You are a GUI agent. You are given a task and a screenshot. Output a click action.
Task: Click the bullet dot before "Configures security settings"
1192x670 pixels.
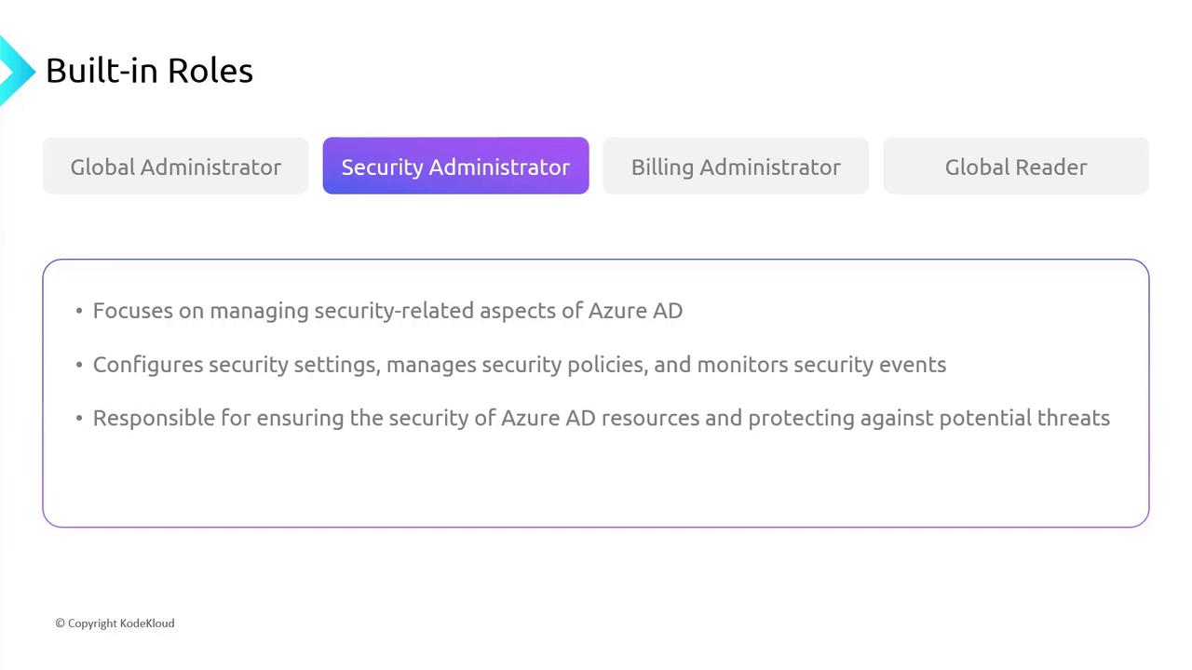(x=79, y=365)
